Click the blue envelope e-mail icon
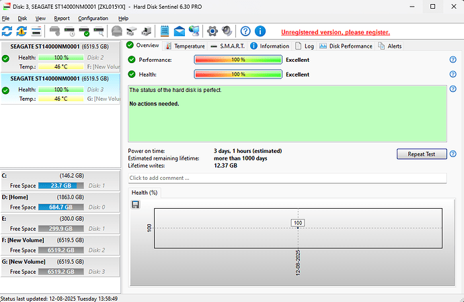This screenshot has height=302, width=464. click(180, 31)
